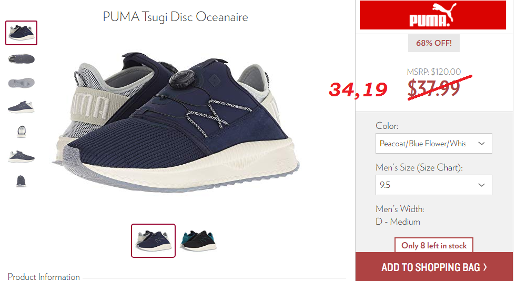Add to Shopping Bag

434,267
